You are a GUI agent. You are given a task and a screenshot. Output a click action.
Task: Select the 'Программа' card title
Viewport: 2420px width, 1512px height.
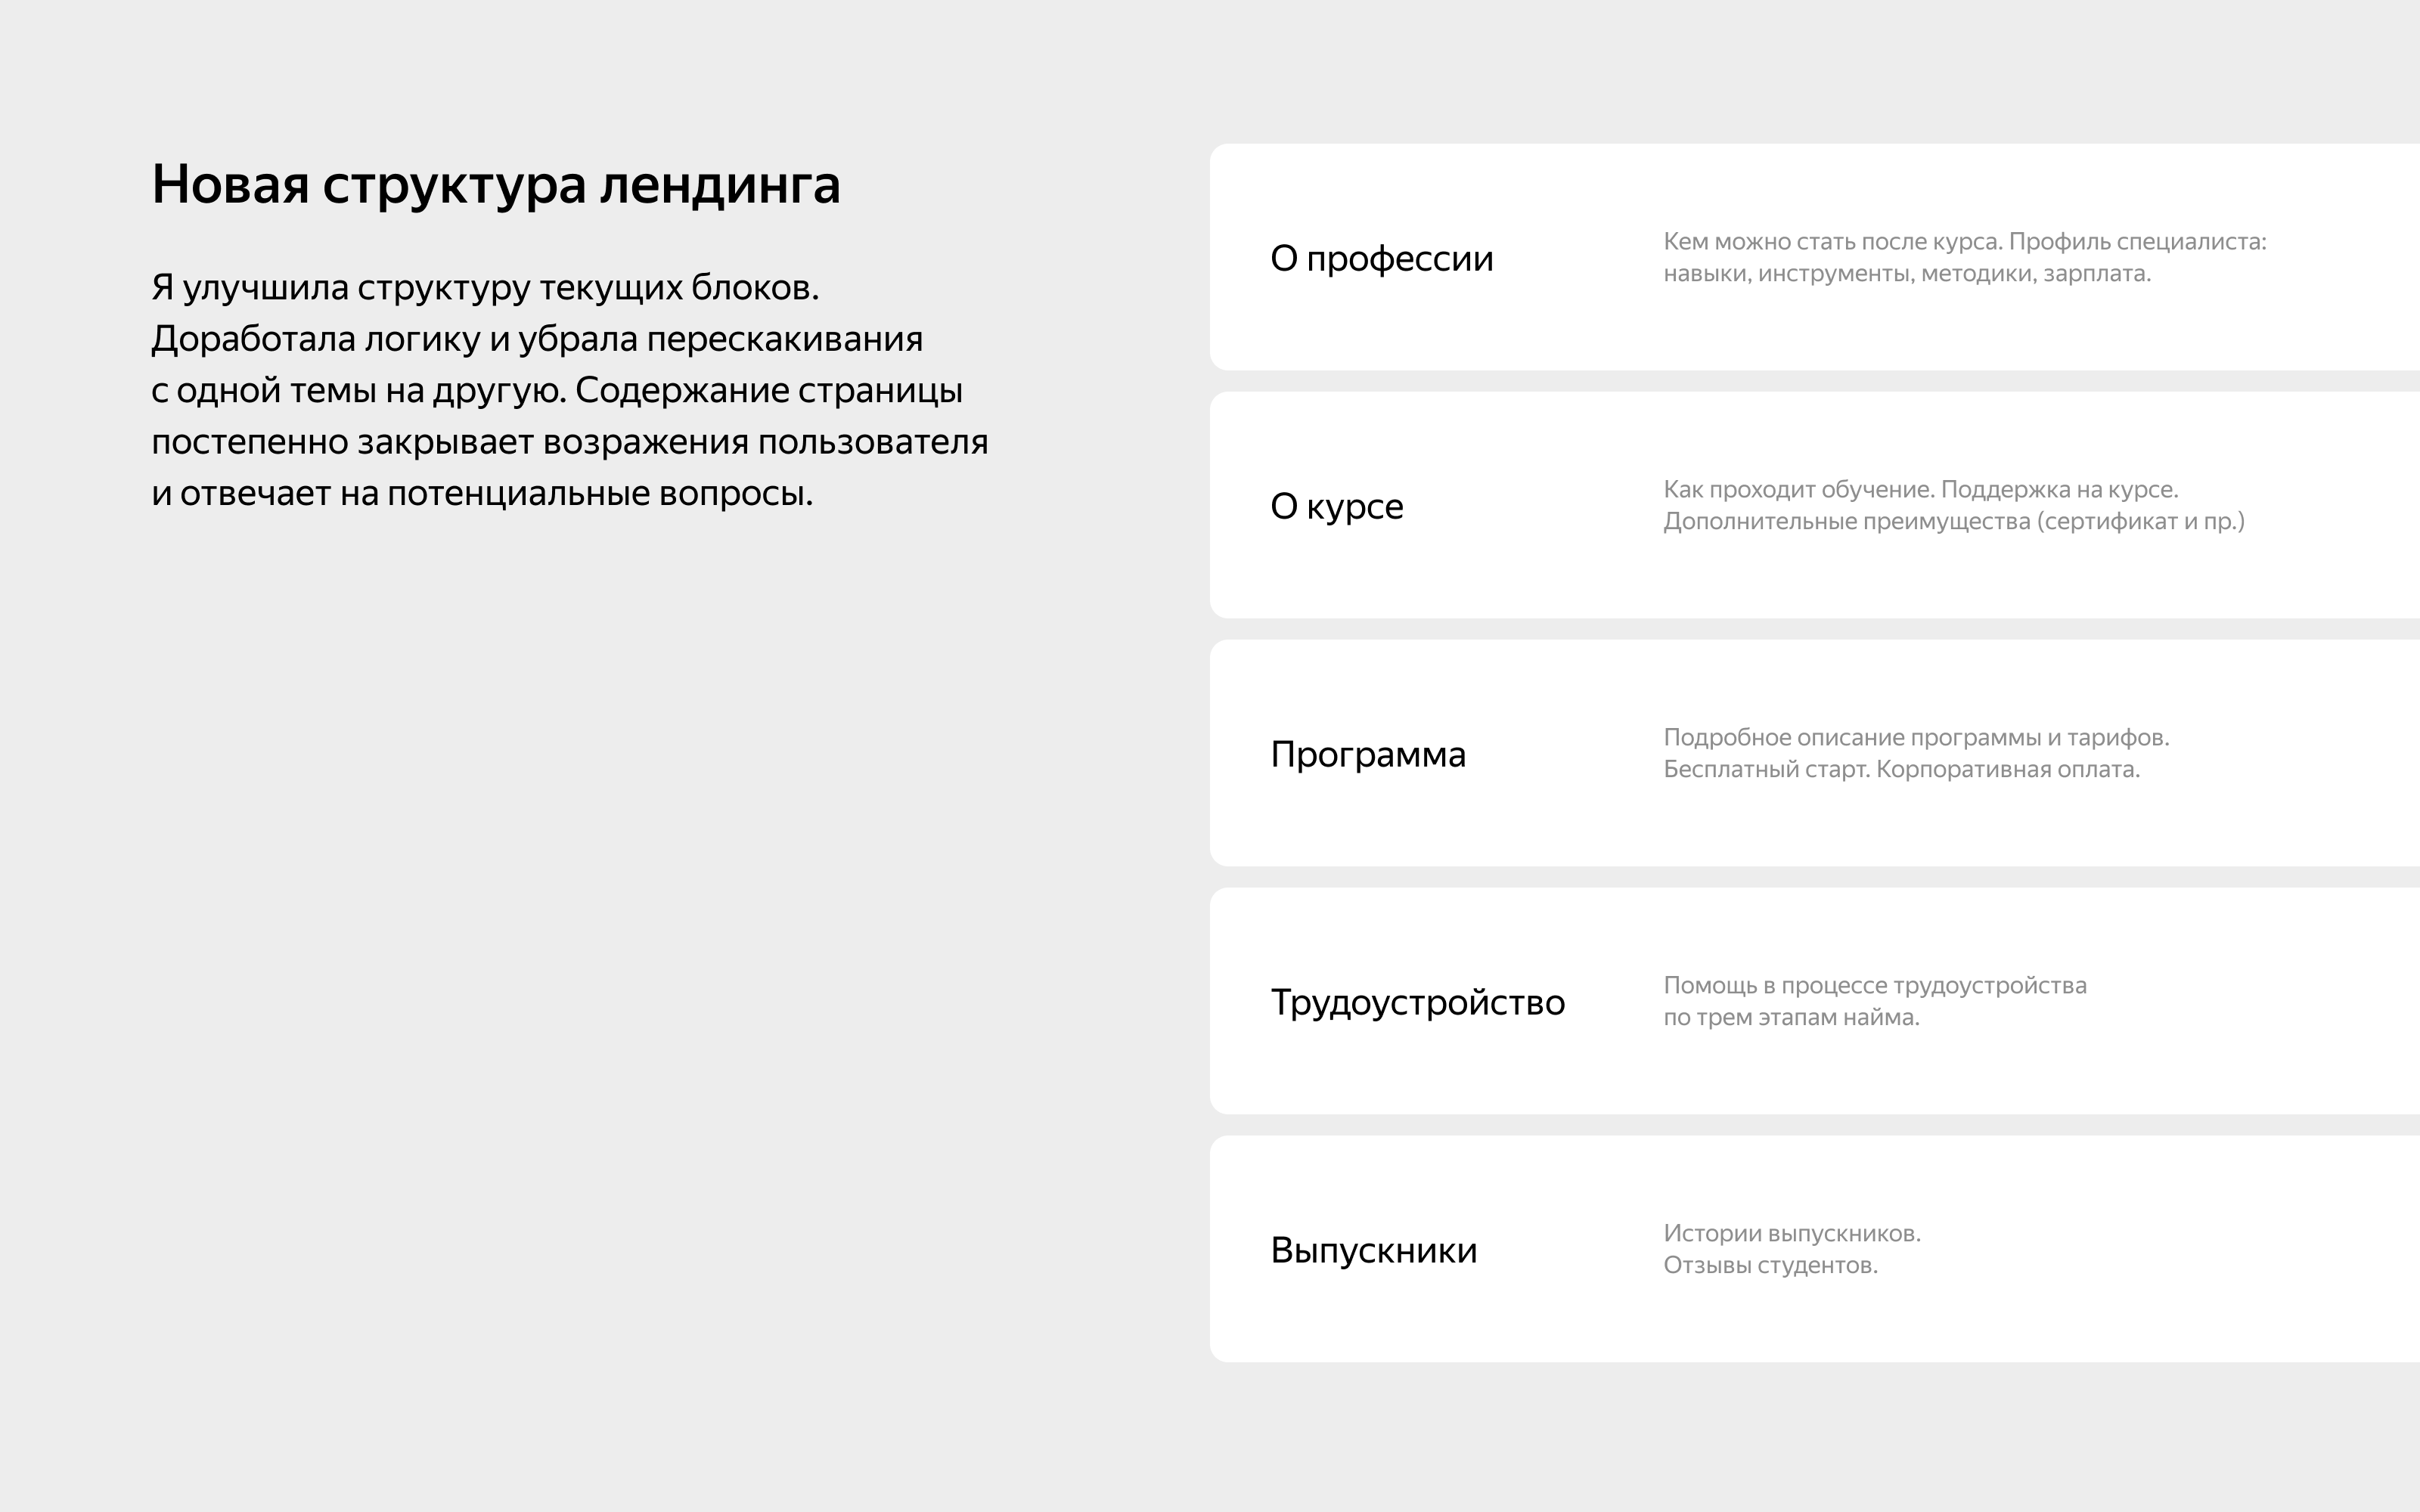coord(1367,755)
